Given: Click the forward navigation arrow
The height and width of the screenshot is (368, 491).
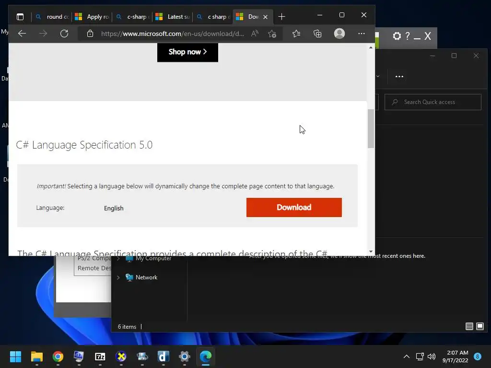Looking at the screenshot, I should [x=43, y=34].
